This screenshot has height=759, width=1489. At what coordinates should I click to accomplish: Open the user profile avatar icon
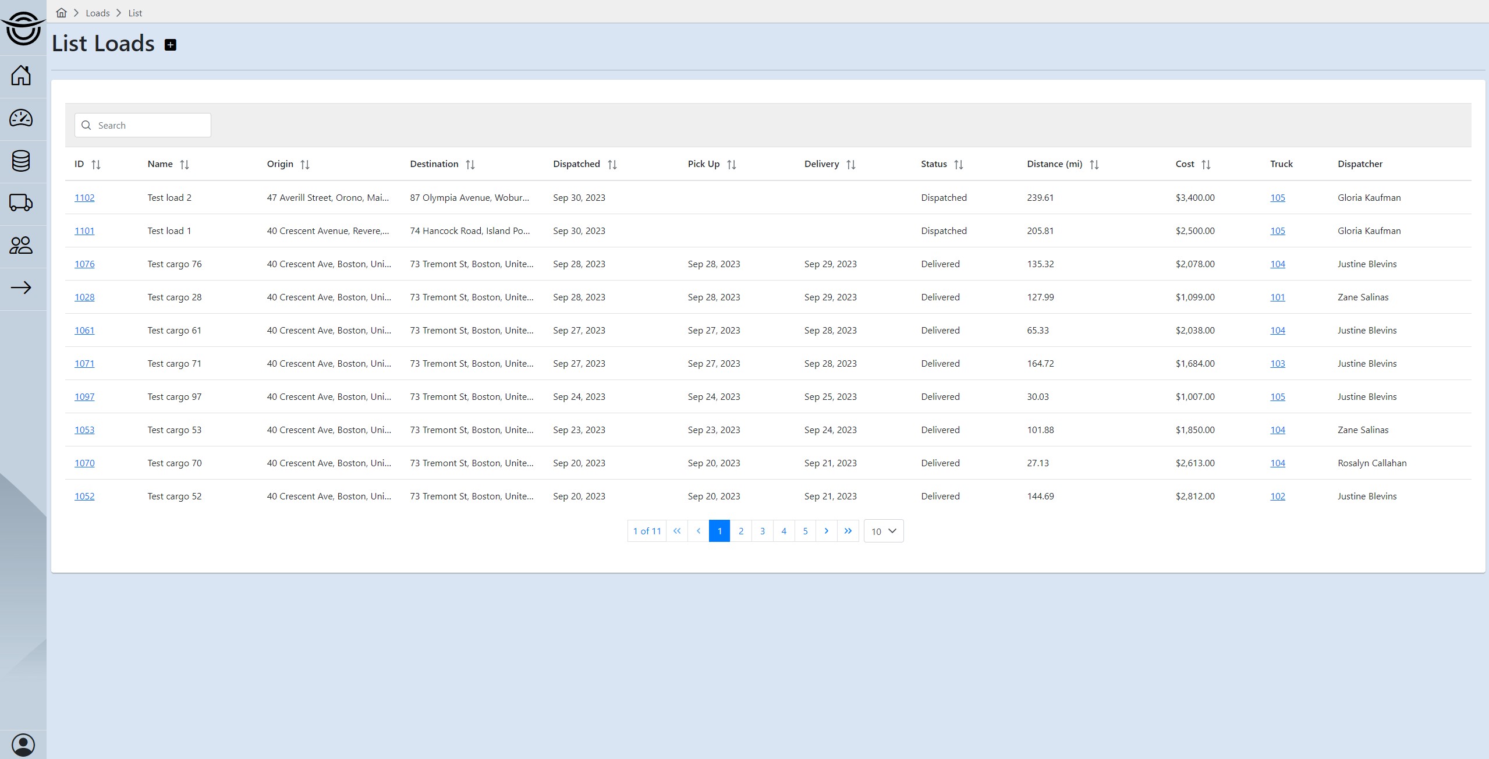point(23,744)
